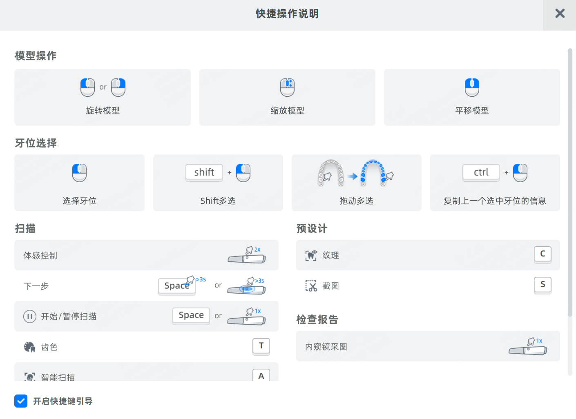Click the middle-button mouse icon above 平移模型
Viewport: 576px width, 419px height.
pyautogui.click(x=472, y=87)
